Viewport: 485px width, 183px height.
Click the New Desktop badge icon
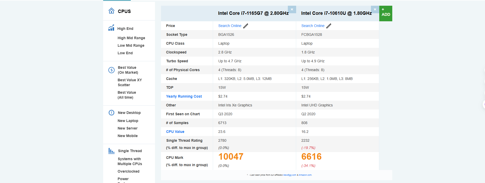pyautogui.click(x=111, y=113)
